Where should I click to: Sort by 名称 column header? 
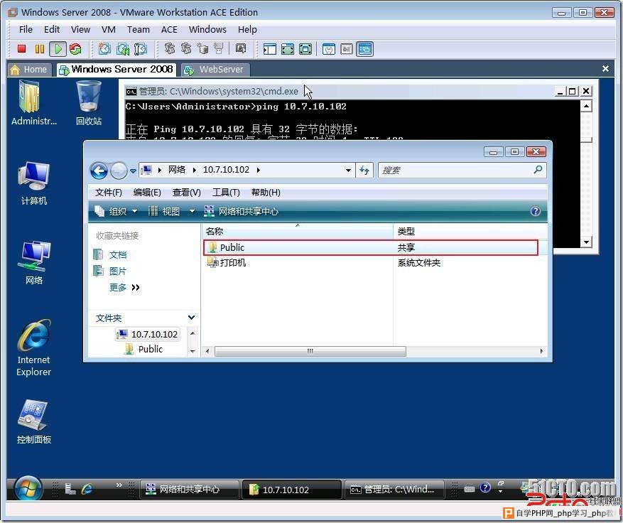(297, 231)
